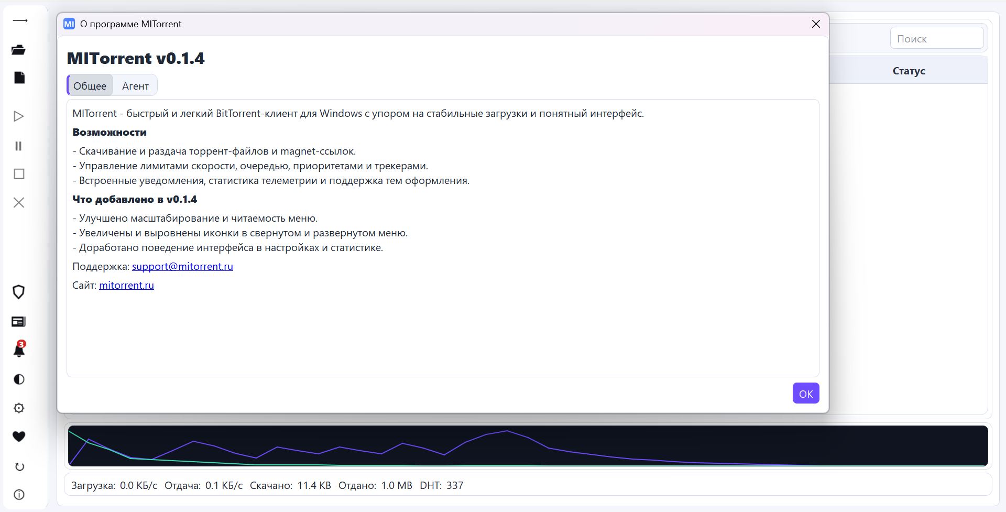The height and width of the screenshot is (512, 1006).
Task: Click the refresh update icon
Action: click(x=19, y=466)
